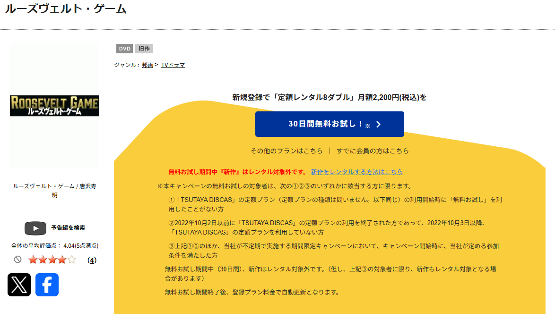Rate with the second star
Viewport: 555px width, 319px height.
pyautogui.click(x=43, y=260)
